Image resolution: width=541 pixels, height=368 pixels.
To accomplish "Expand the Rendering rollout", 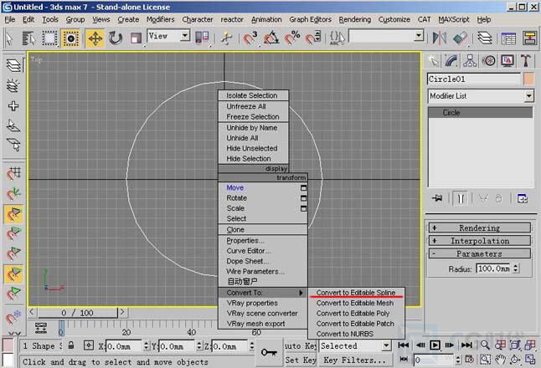I will click(480, 227).
